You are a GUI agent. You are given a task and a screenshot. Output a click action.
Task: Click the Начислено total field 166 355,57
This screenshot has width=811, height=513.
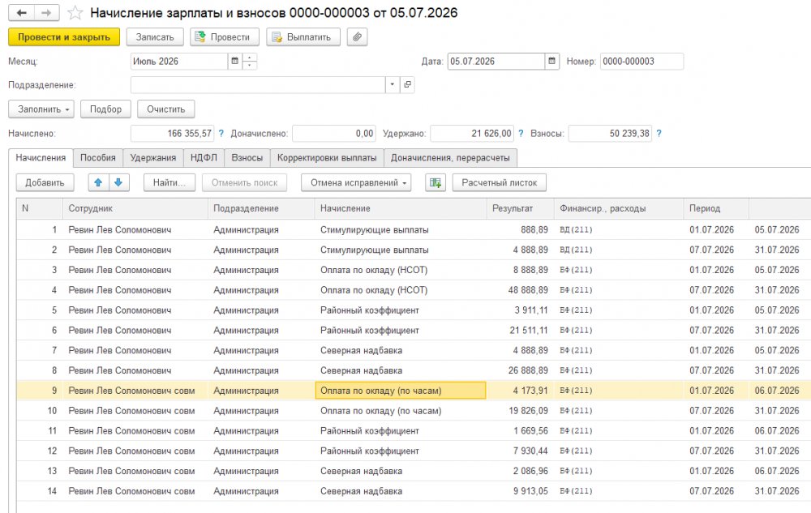(x=172, y=133)
